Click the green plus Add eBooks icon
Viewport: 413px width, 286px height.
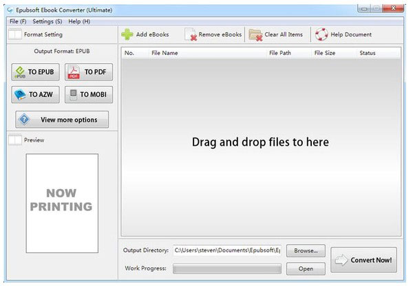(x=127, y=34)
